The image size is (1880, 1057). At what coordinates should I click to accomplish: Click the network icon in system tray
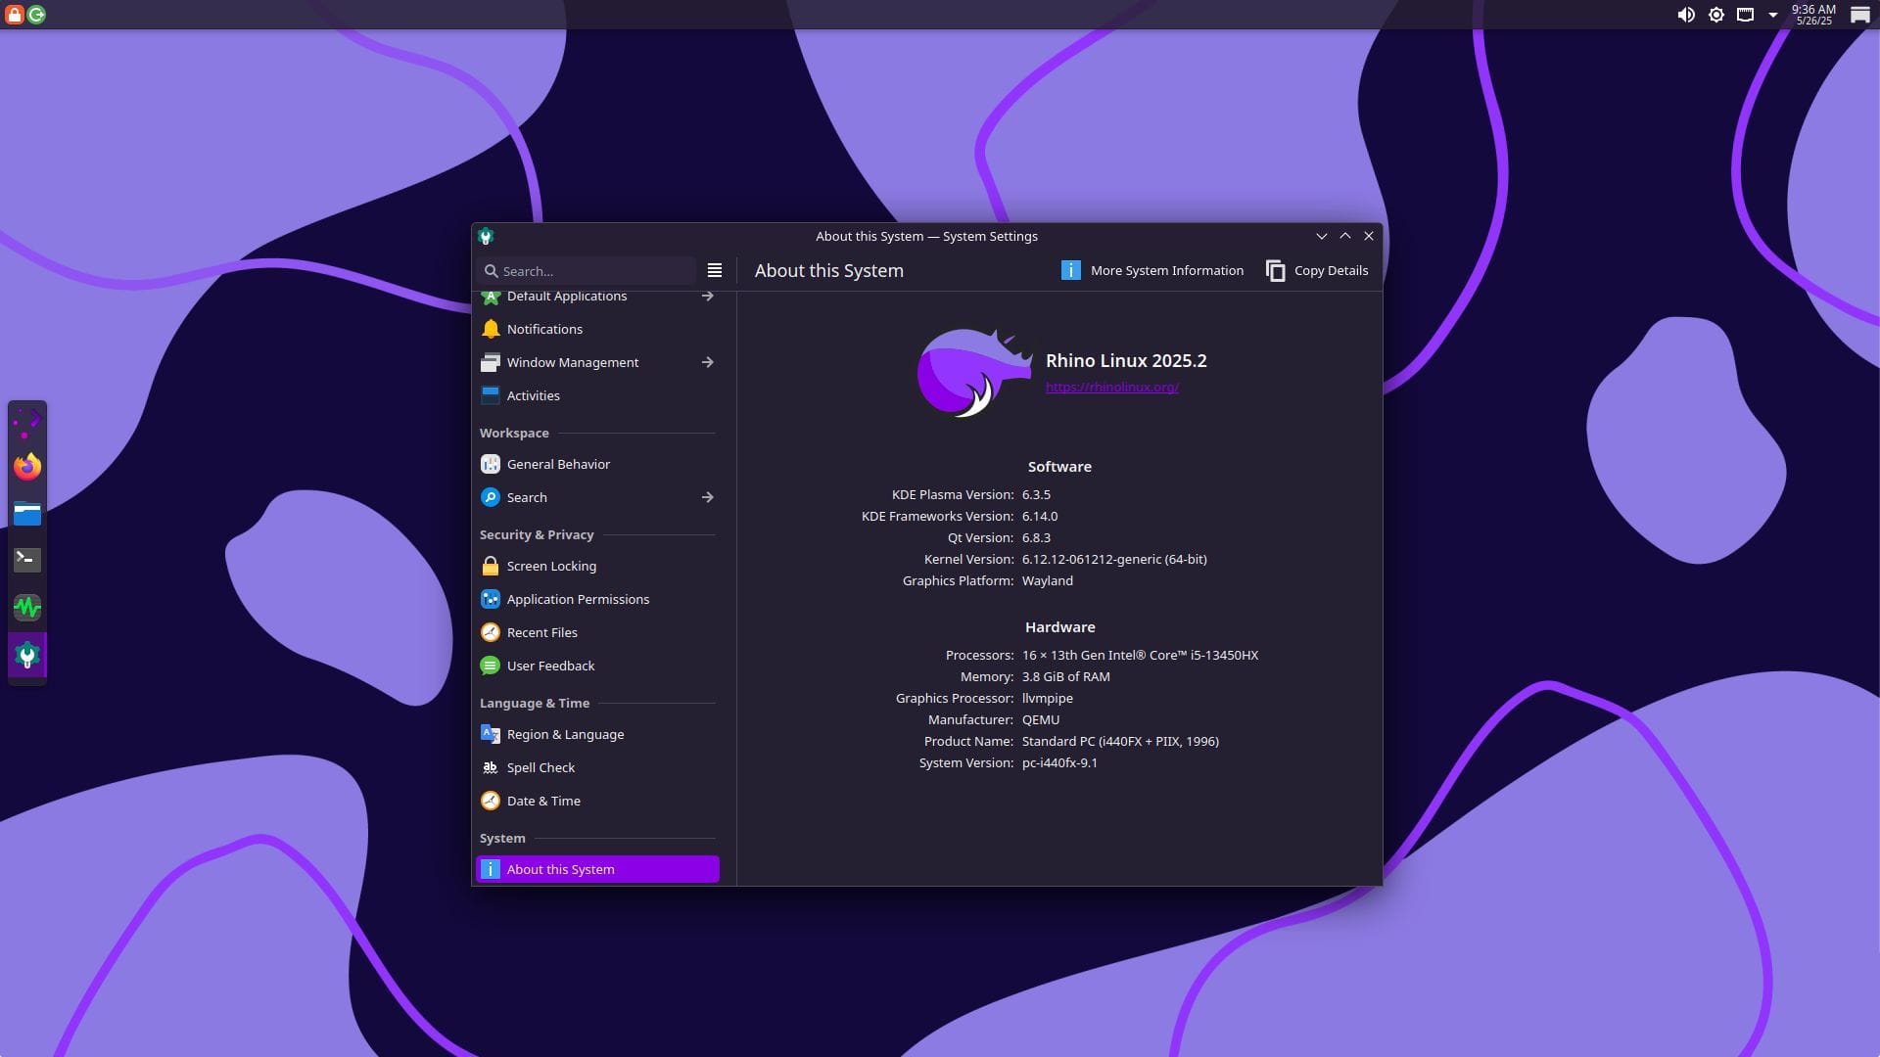click(1746, 15)
